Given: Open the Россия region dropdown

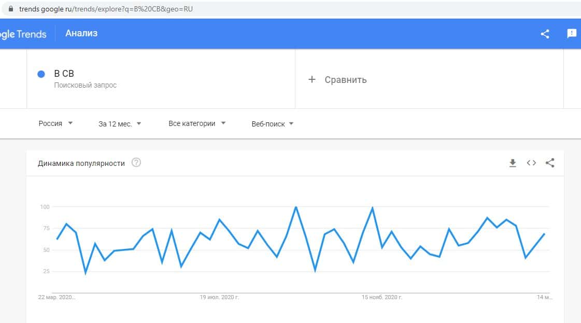Looking at the screenshot, I should pyautogui.click(x=55, y=123).
